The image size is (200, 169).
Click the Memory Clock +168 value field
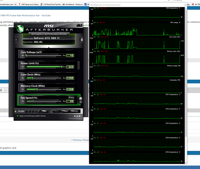(x=70, y=89)
